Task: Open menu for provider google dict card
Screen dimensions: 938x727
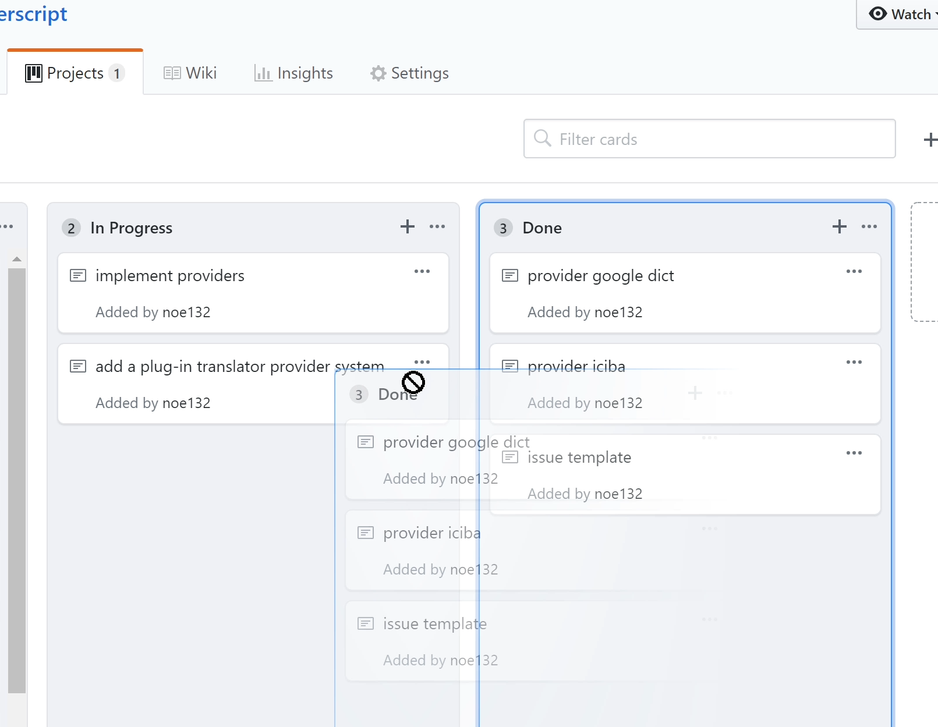Action: 854,271
